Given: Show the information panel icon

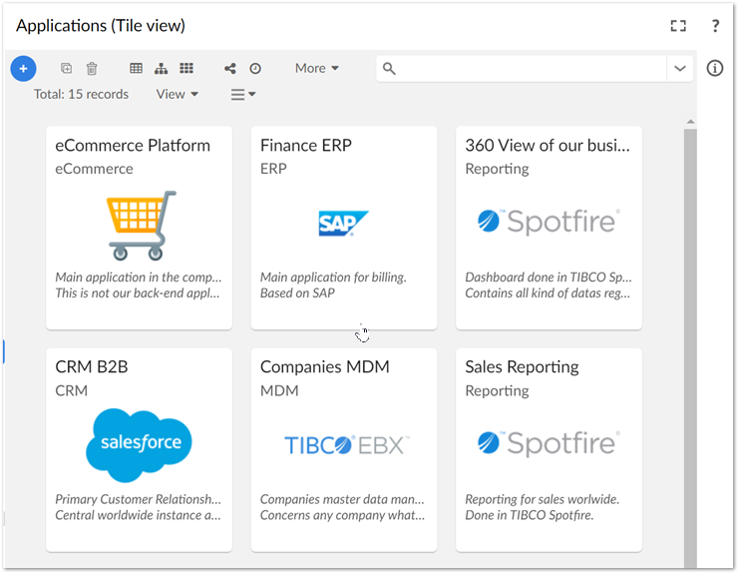Looking at the screenshot, I should (x=714, y=69).
